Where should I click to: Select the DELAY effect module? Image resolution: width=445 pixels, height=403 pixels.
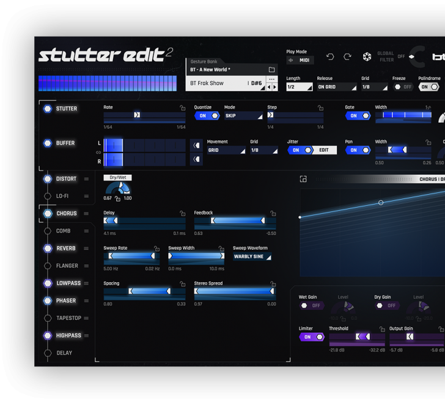64,353
